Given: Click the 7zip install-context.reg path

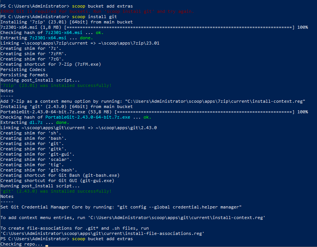Looking at the screenshot, I should click(x=215, y=102).
